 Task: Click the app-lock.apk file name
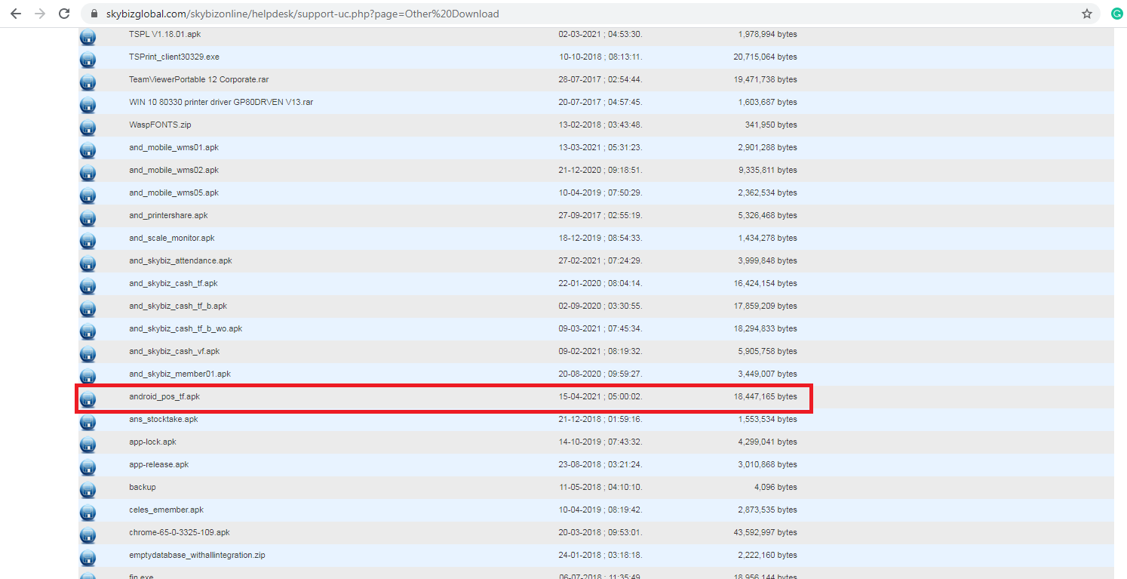[x=152, y=442]
